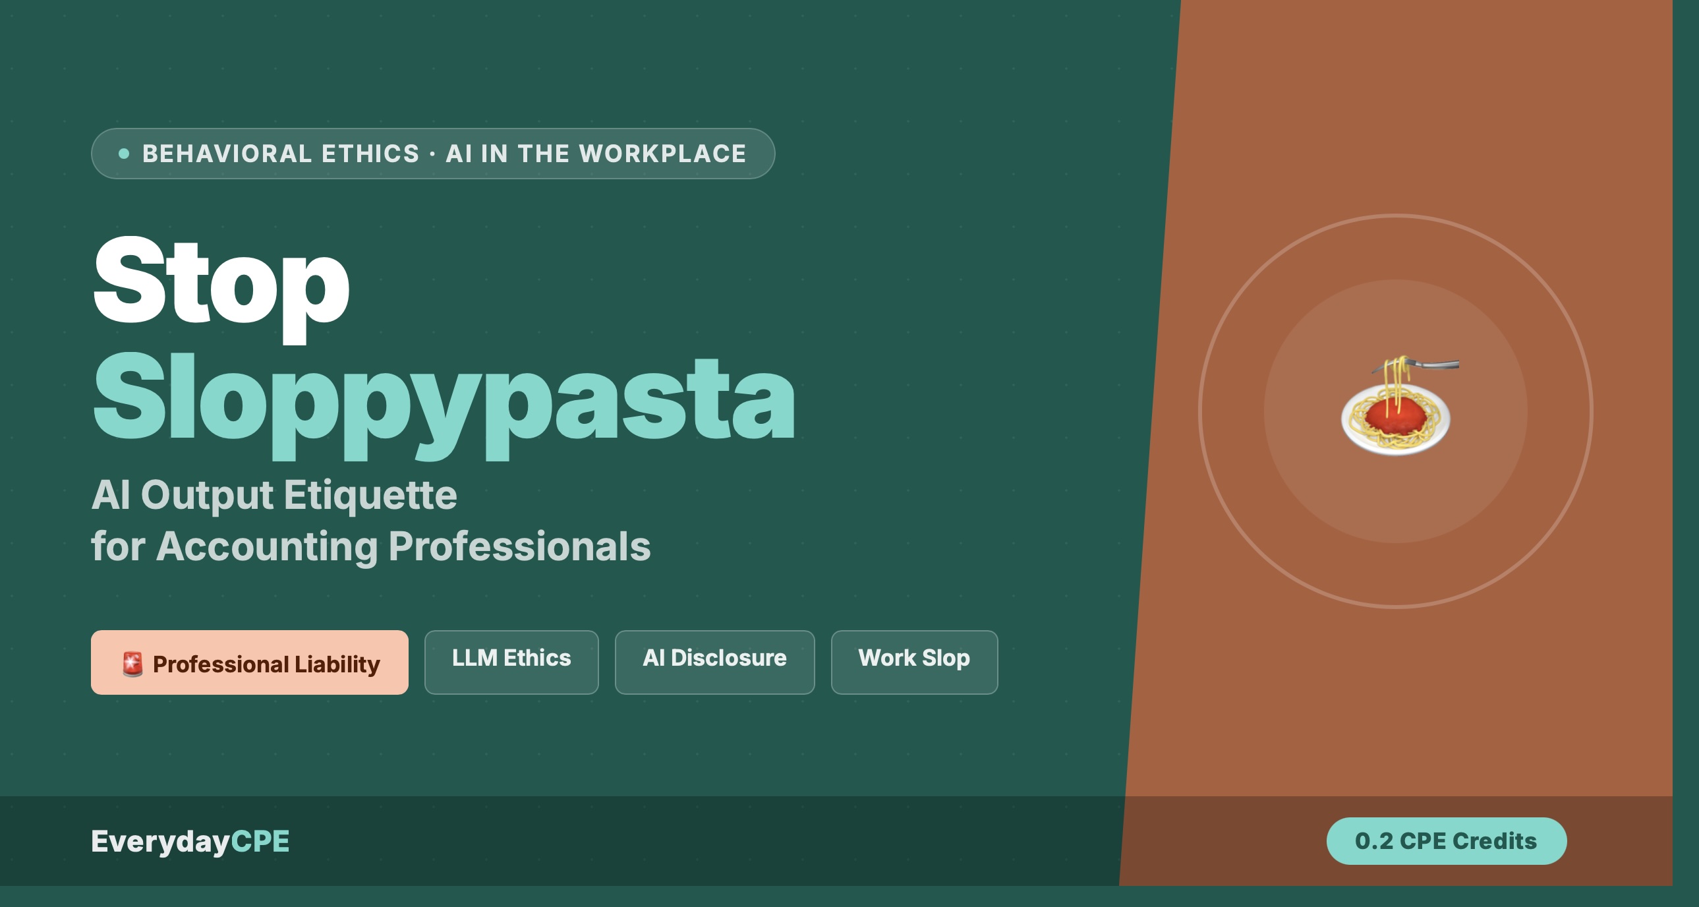Click the "AI Output Etiquette" subtitle line
1699x907 pixels.
274,496
